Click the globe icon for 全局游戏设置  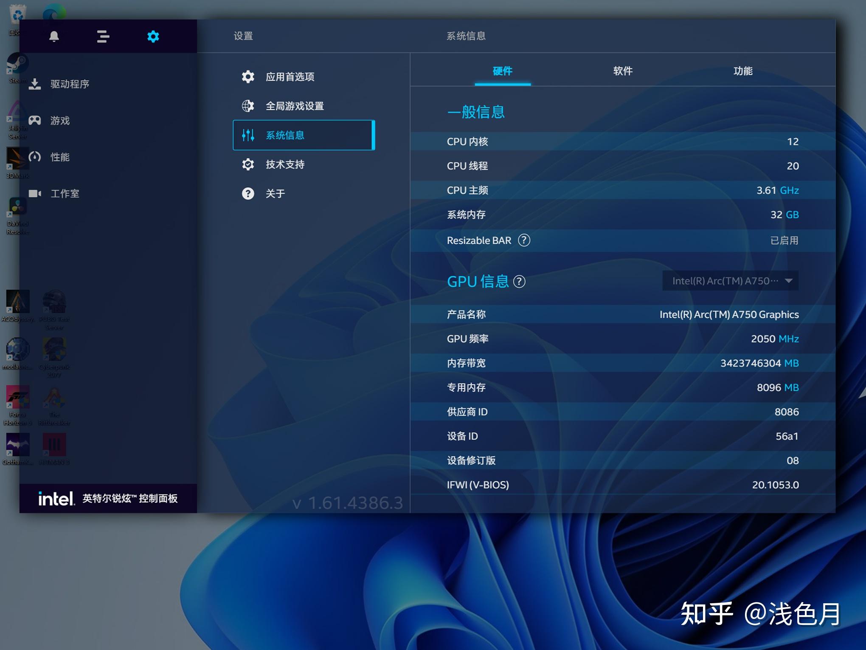[x=248, y=106]
